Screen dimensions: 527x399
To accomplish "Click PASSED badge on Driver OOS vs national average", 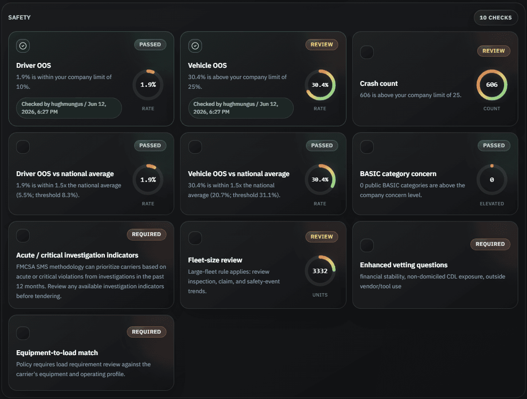I will [150, 145].
